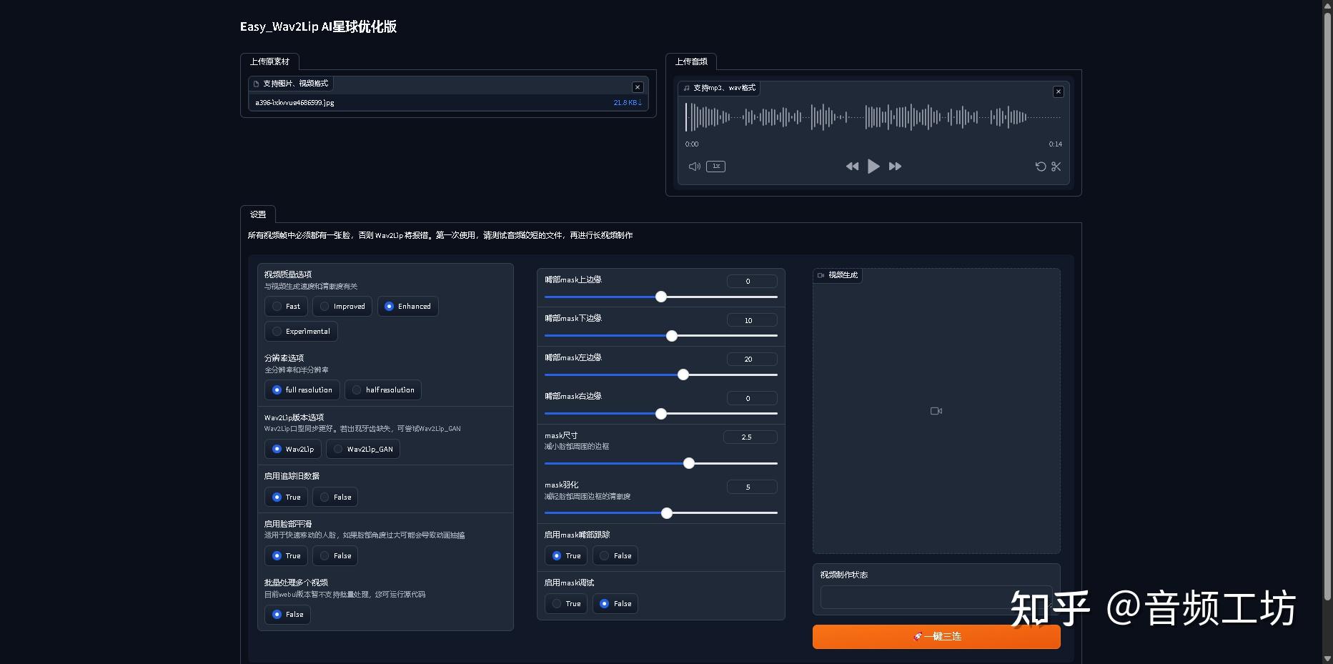Switch to the 上传音频 tab
The image size is (1333, 664).
[x=692, y=61]
